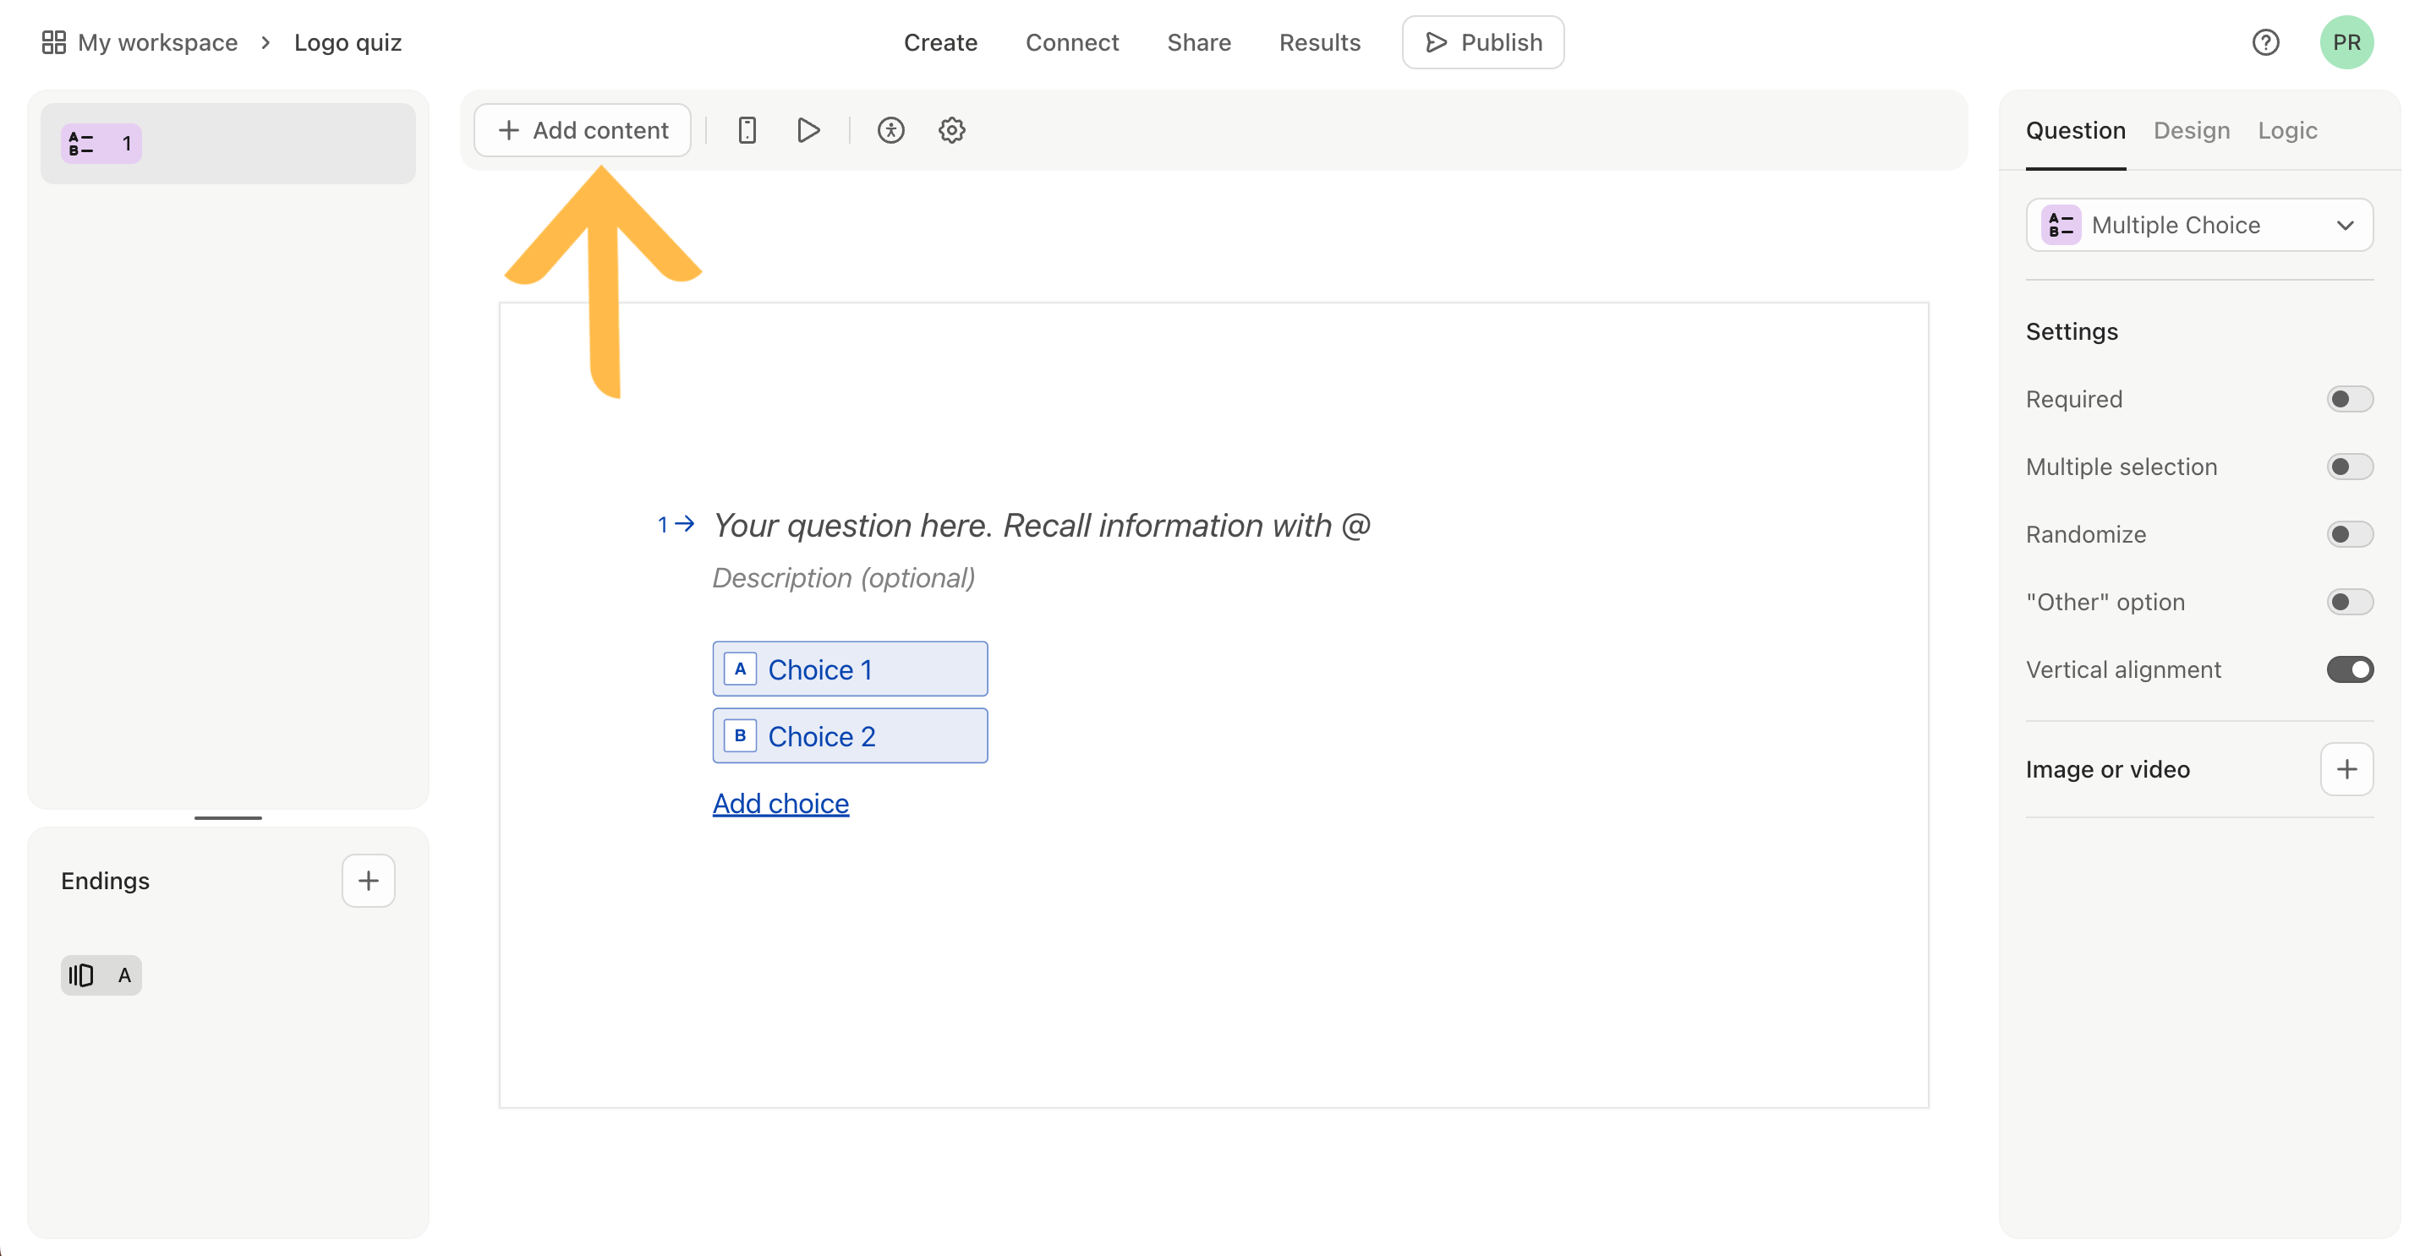This screenshot has width=2420, height=1256.
Task: Click the play preview icon in the toolbar
Action: click(x=808, y=129)
